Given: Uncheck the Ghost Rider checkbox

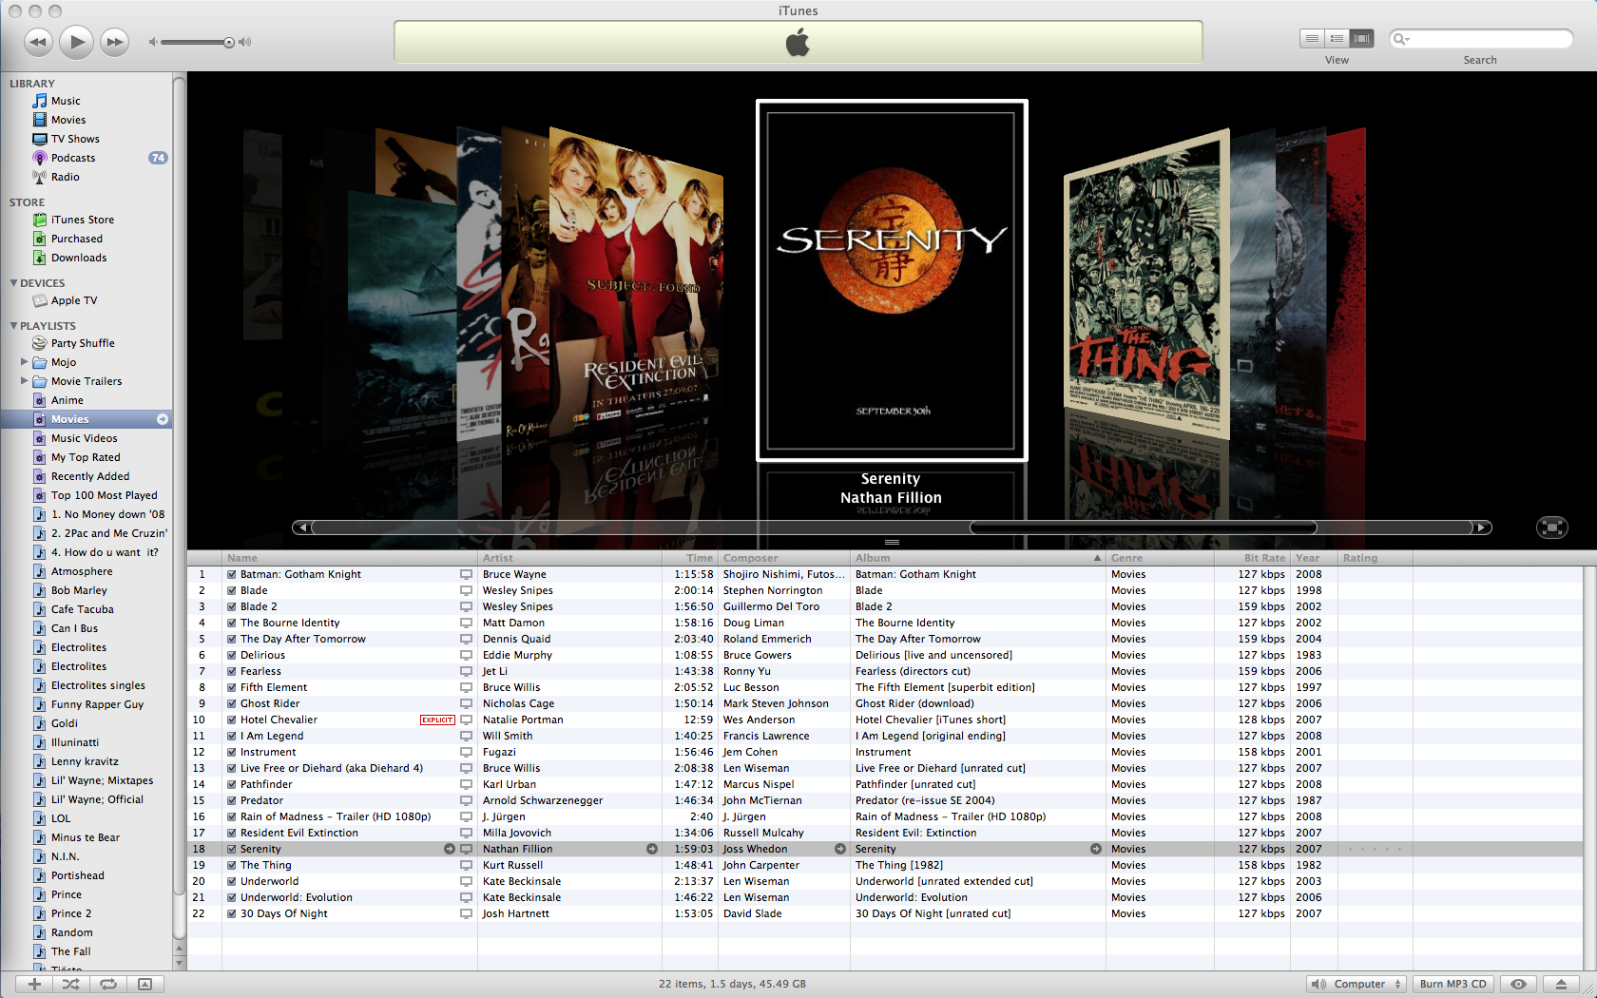Looking at the screenshot, I should 231,703.
